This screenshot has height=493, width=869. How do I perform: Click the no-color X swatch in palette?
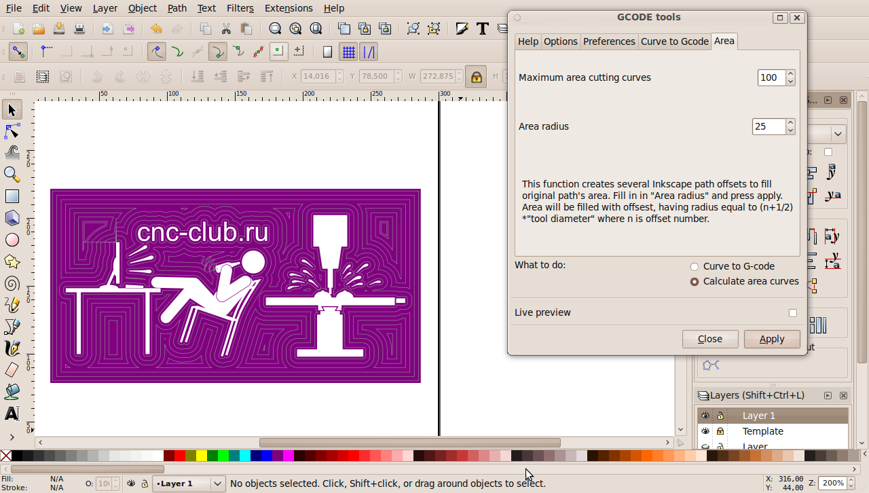5,456
